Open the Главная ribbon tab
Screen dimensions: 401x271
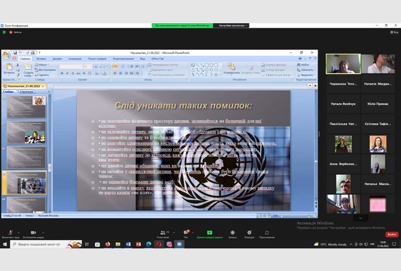[25, 59]
